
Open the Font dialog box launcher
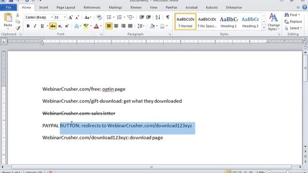(x=102, y=34)
